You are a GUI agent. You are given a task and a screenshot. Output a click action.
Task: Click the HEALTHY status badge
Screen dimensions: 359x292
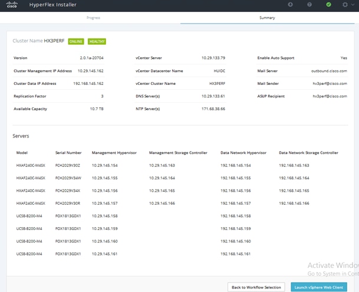tap(97, 41)
